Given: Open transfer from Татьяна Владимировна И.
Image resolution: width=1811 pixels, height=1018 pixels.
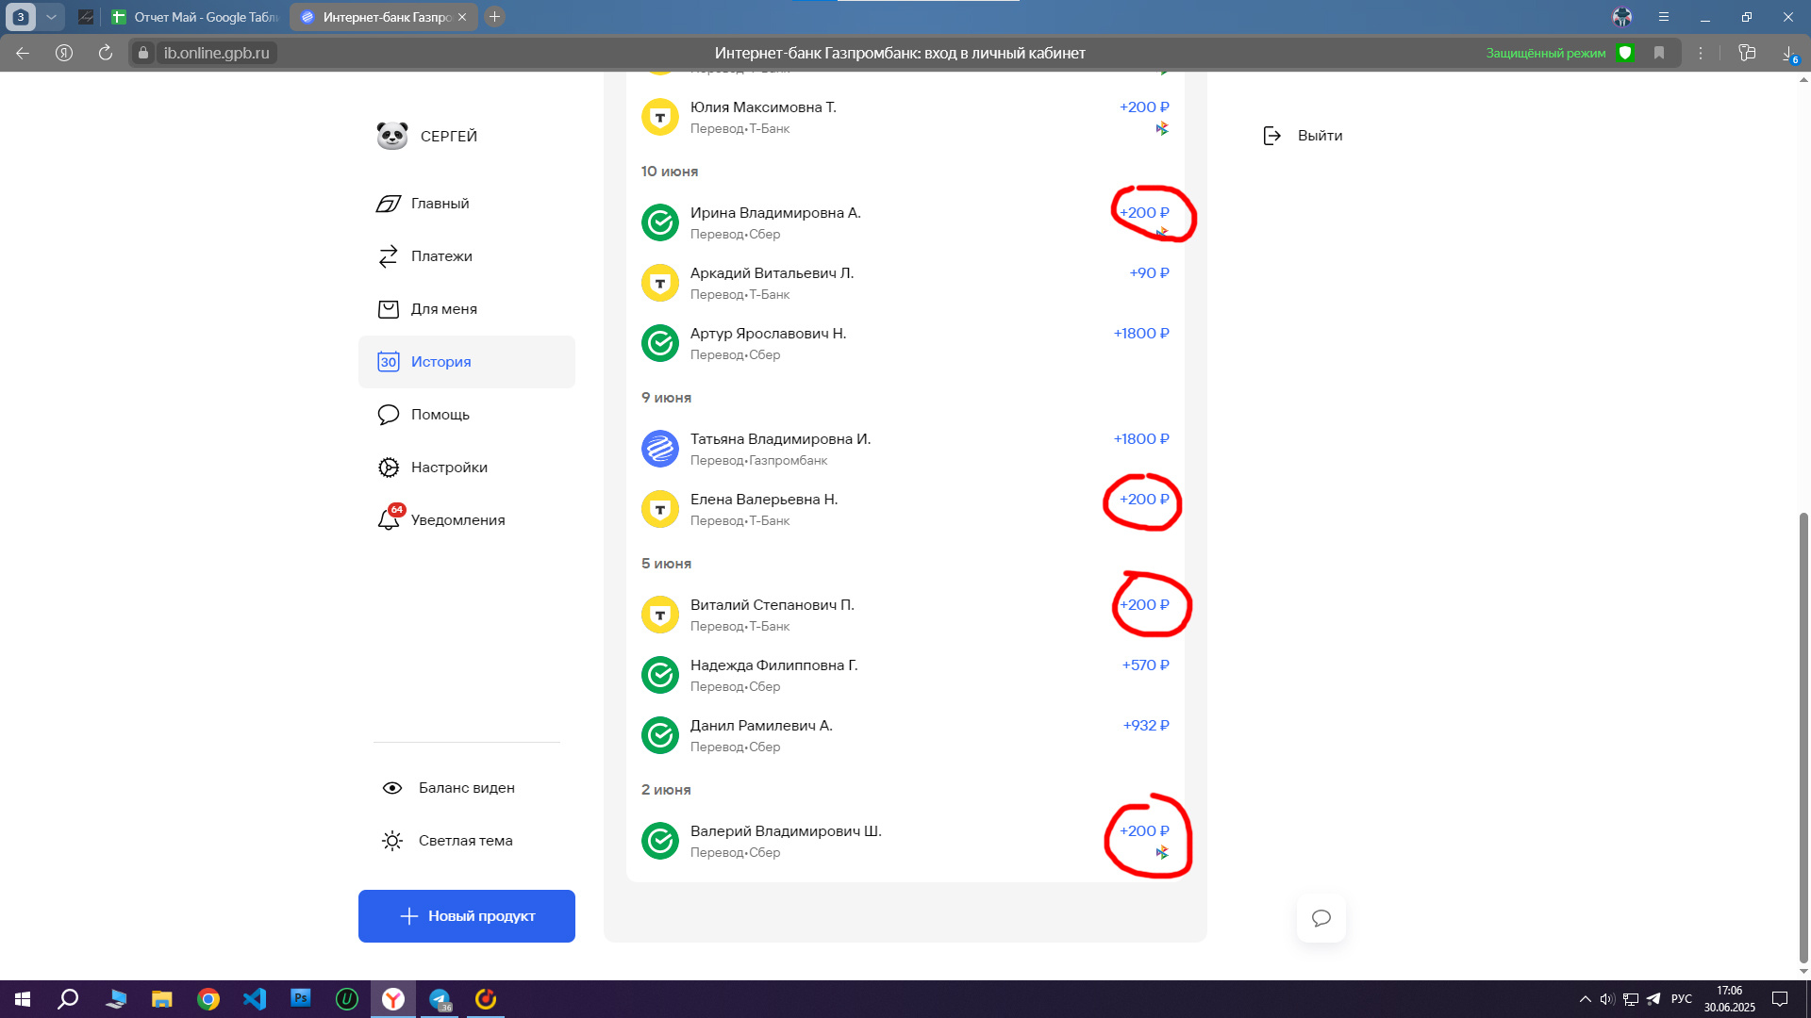Looking at the screenshot, I should [905, 449].
